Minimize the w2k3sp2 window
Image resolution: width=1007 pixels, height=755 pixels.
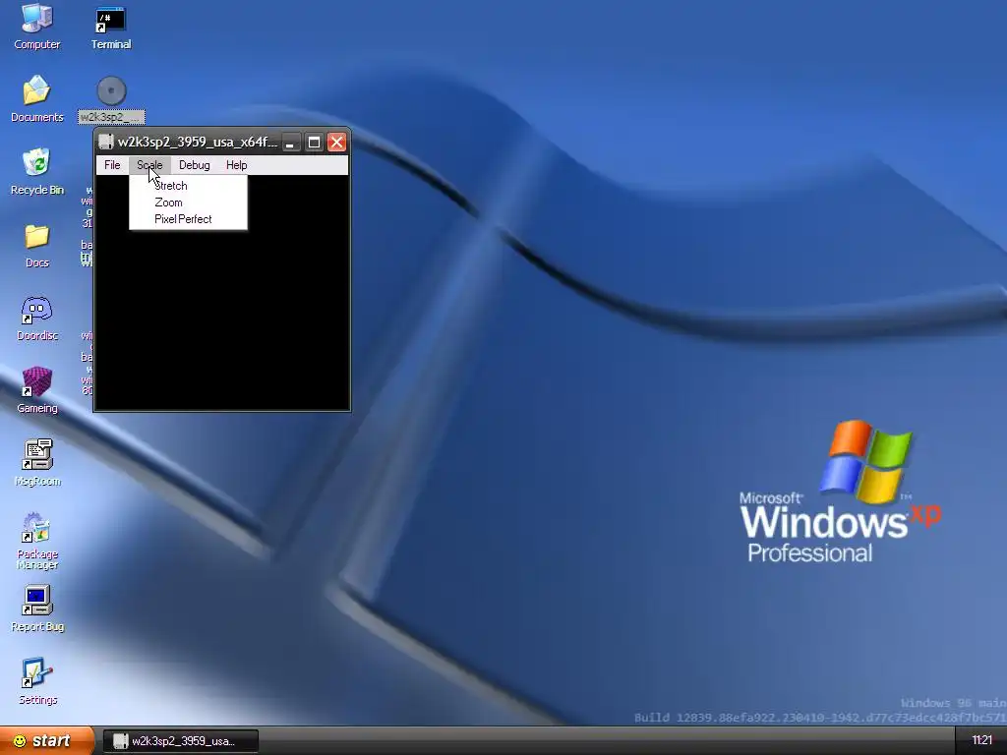point(291,143)
